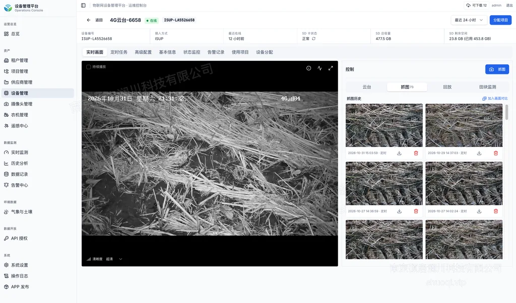Enter fullscreen on the live video

[x=331, y=68]
